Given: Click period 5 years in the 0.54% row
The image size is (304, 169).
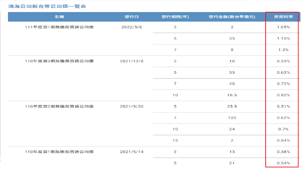Looking at the screenshot, I should pos(175,163).
